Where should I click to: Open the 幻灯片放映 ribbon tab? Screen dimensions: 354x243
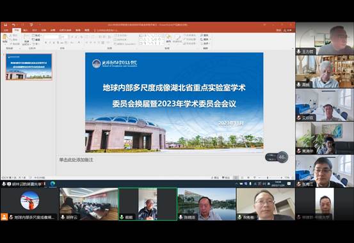coord(65,30)
